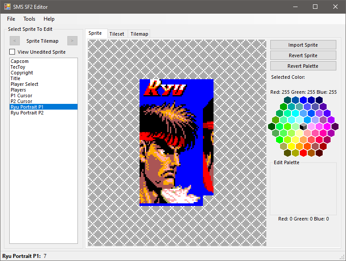Select P1 Cursor in the sprite list

click(x=44, y=96)
